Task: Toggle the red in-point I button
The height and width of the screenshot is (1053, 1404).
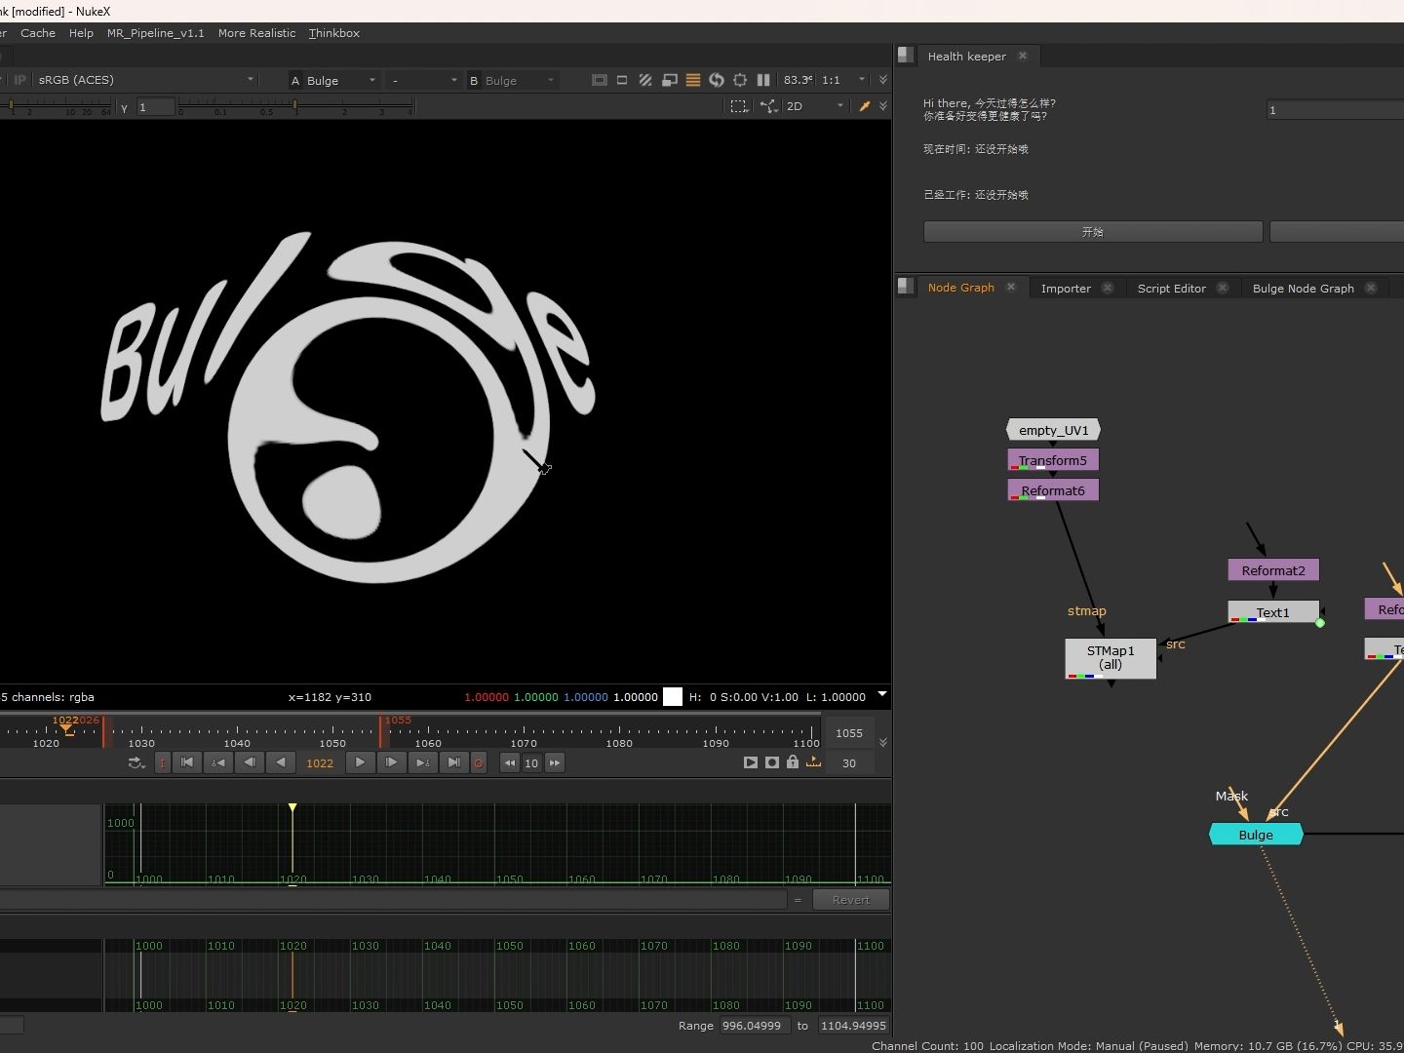Action: coord(162,762)
